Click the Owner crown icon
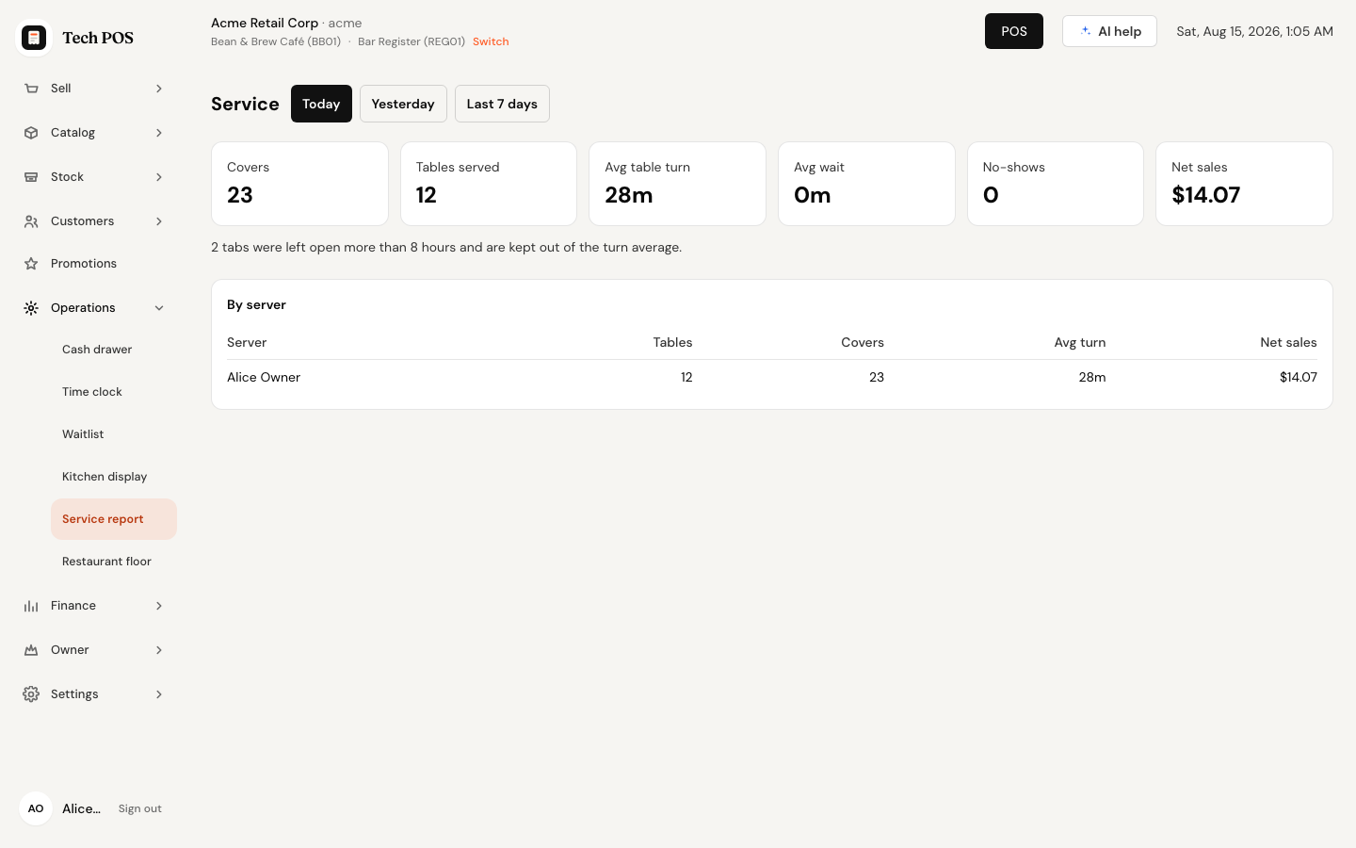Screen dimensions: 1356x848 coord(31,650)
